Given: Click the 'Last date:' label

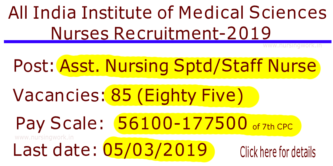Looking at the screenshot, I should [x=55, y=150].
